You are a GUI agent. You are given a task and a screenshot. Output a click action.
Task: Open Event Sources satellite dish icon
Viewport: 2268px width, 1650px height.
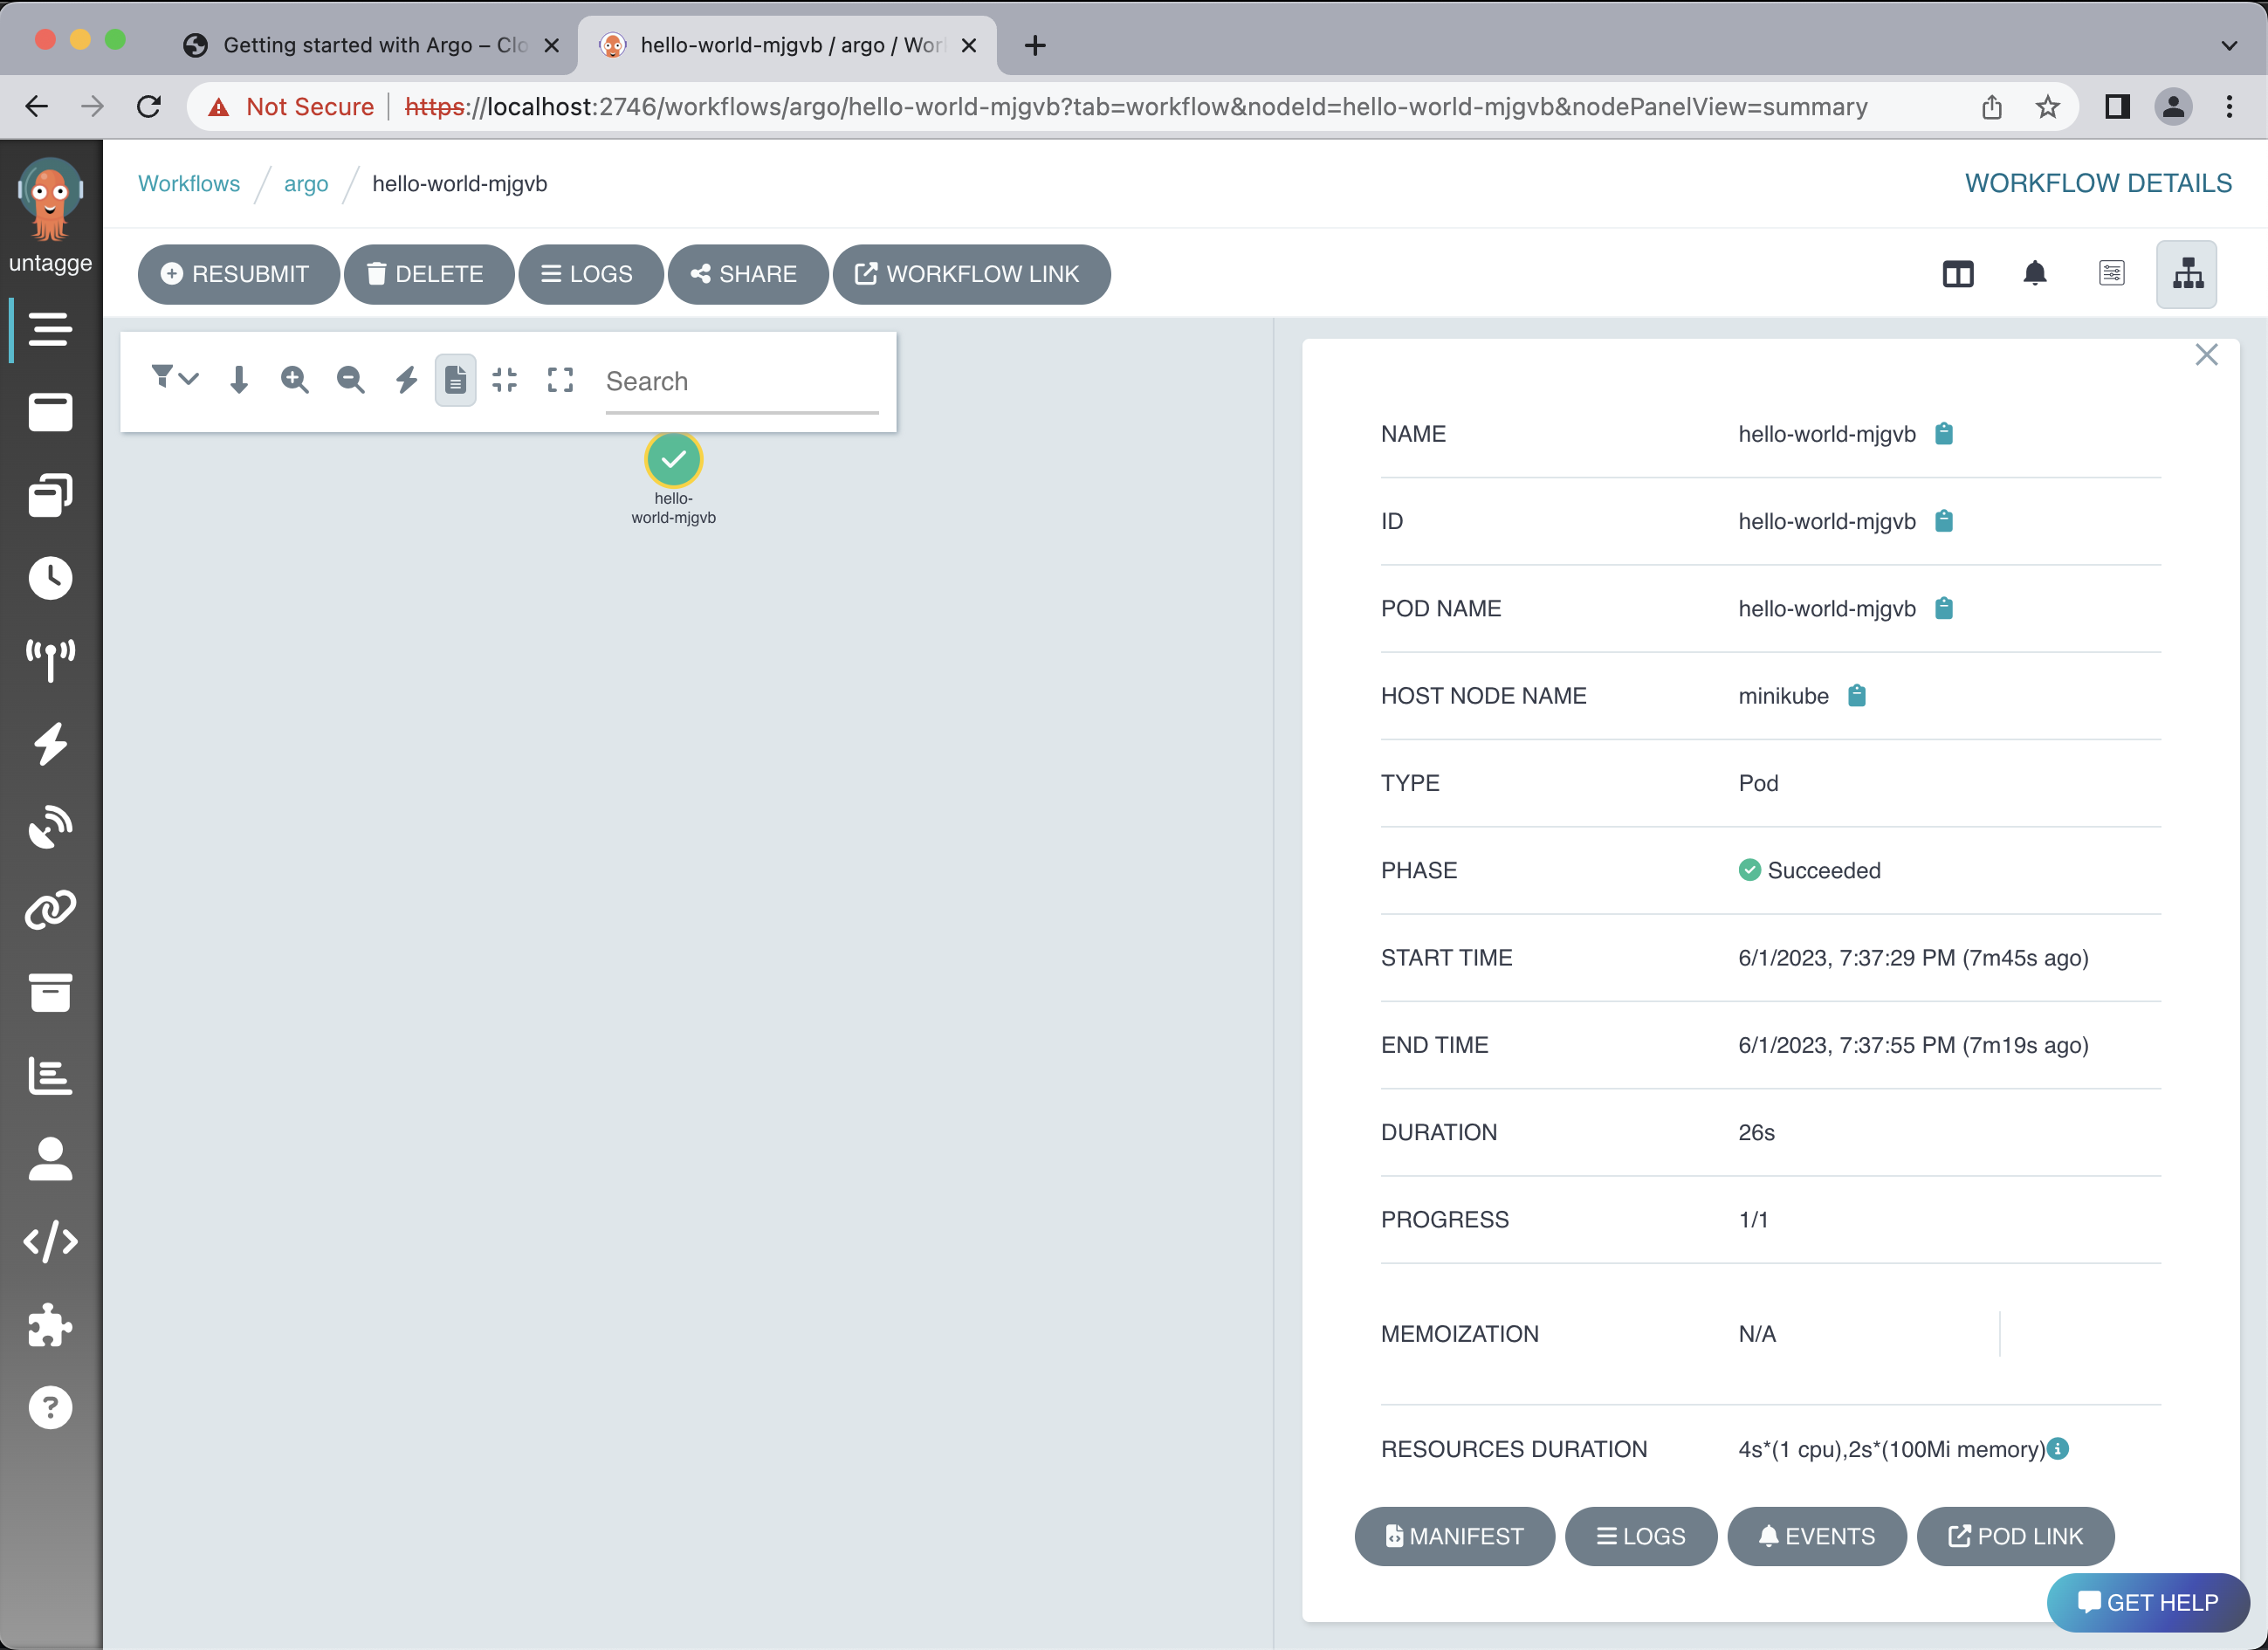point(50,827)
